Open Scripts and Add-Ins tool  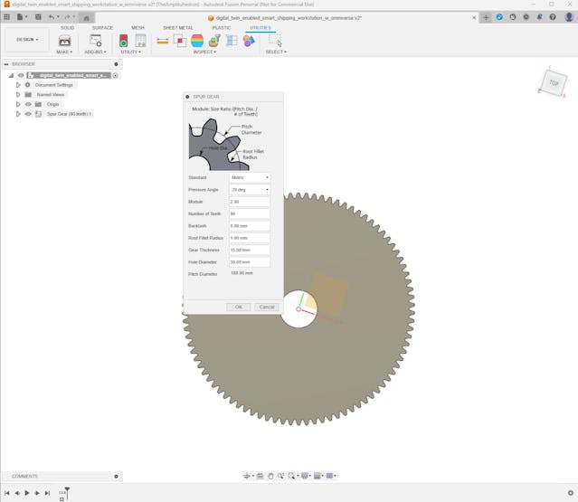coord(95,41)
